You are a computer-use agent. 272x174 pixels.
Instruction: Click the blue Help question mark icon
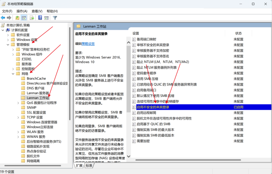[x=40, y=18]
